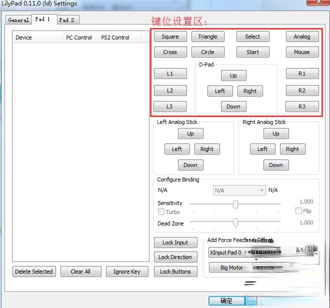Set Left Analog Stick Down

click(x=190, y=165)
